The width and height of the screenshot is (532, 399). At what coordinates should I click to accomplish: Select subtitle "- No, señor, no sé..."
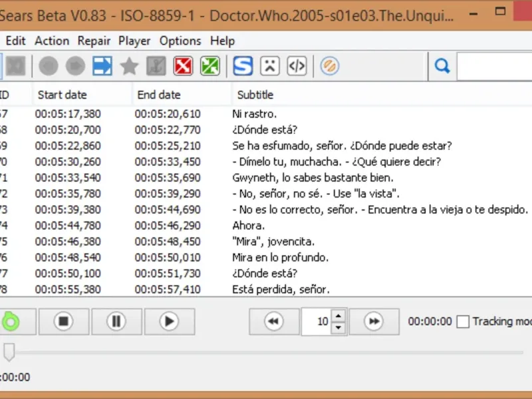click(x=316, y=194)
